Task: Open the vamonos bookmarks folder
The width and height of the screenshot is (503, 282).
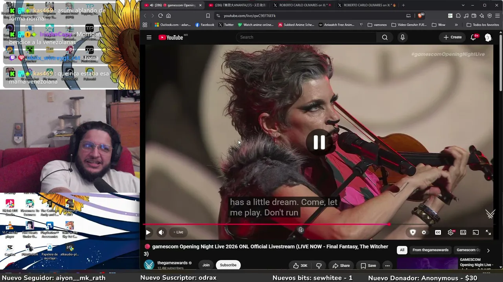Action: point(377,25)
